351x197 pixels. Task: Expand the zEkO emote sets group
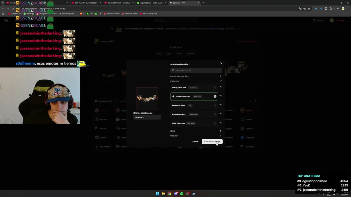tap(220, 131)
